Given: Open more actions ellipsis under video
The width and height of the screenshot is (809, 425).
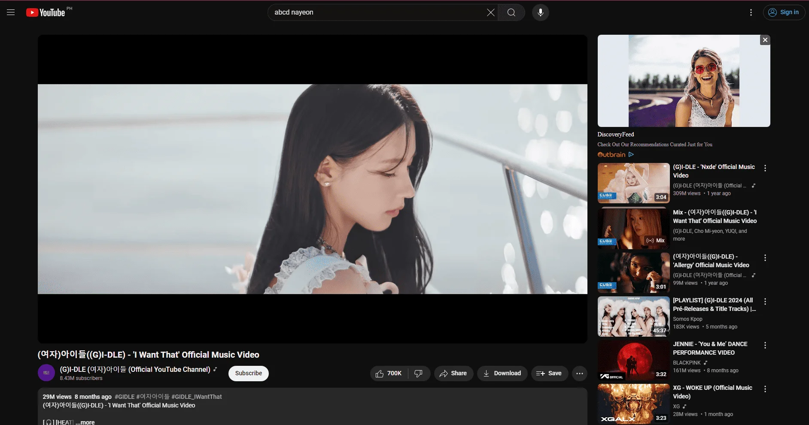Looking at the screenshot, I should tap(579, 374).
